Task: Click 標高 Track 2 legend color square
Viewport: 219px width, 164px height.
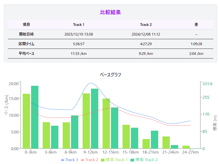Action: click(x=132, y=160)
